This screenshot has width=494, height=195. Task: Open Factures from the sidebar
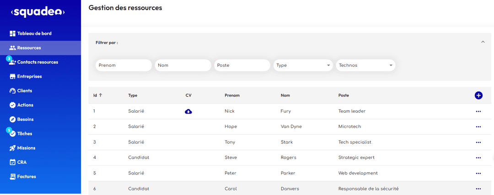click(x=27, y=177)
